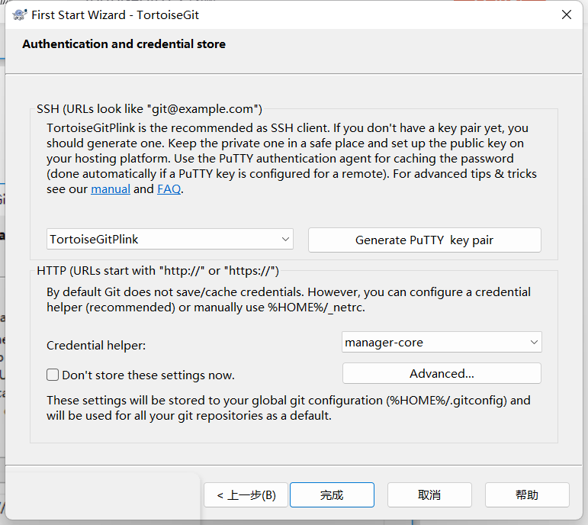Open the Advanced... settings button
The image size is (588, 525).
[442, 373]
